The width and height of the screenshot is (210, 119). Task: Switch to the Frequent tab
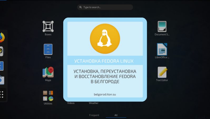(x=94, y=115)
